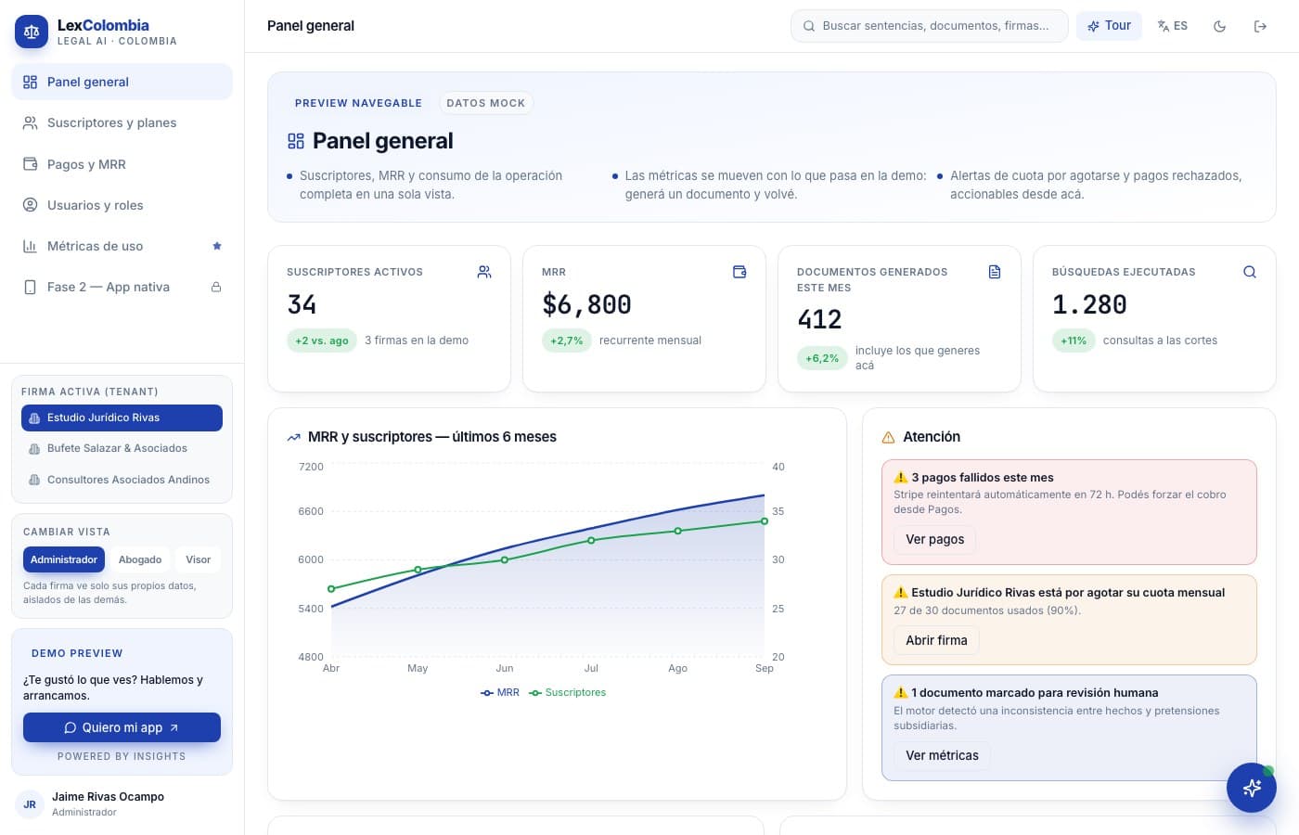Viewport: 1299px width, 835px height.
Task: Click the warning icon in the revisión humana alert
Action: click(x=900, y=692)
